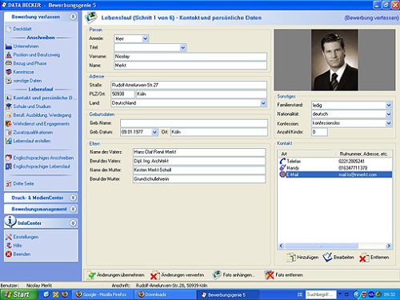Screen dimensions: 400x300
Task: Open the Windows Start button
Action: point(18,294)
